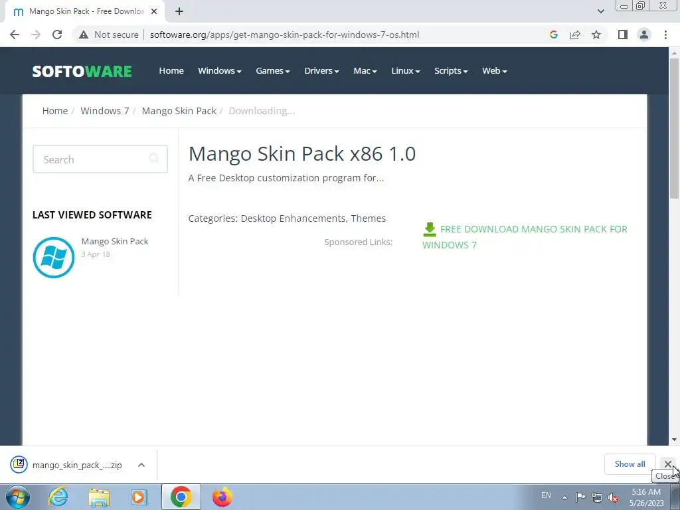Open the Windows Start button

point(17,497)
